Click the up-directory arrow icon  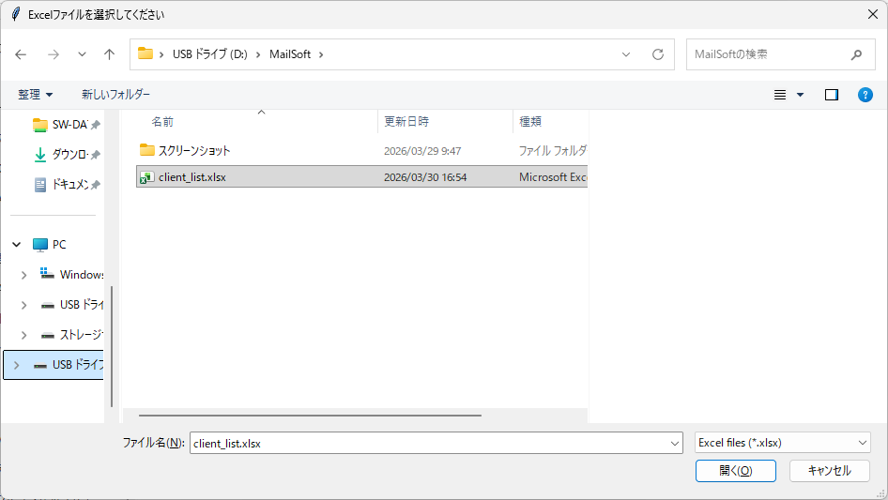coord(109,54)
